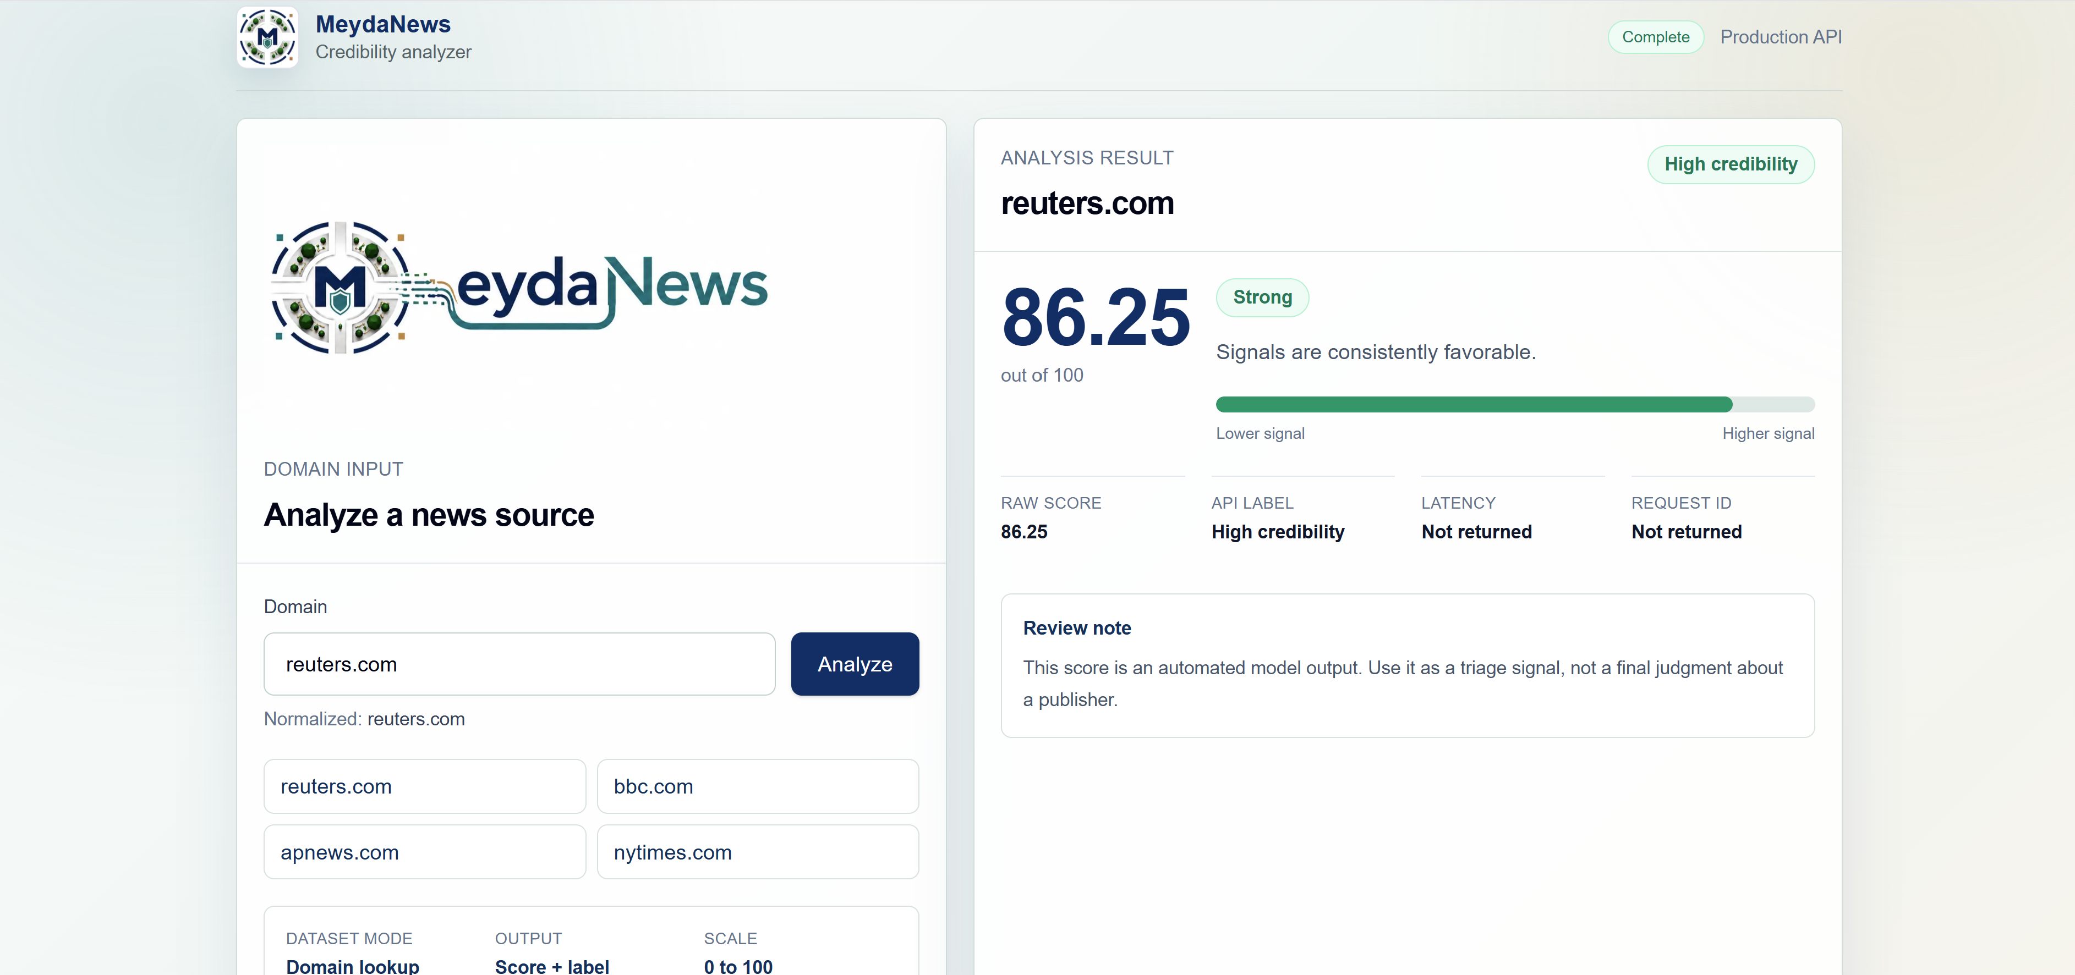Click the large MeydaNews banner logo
Screen dimensions: 2075x975
tap(519, 288)
